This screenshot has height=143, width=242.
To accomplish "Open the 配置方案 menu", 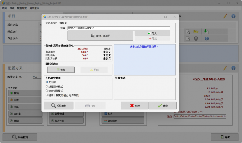I will click(22, 8).
